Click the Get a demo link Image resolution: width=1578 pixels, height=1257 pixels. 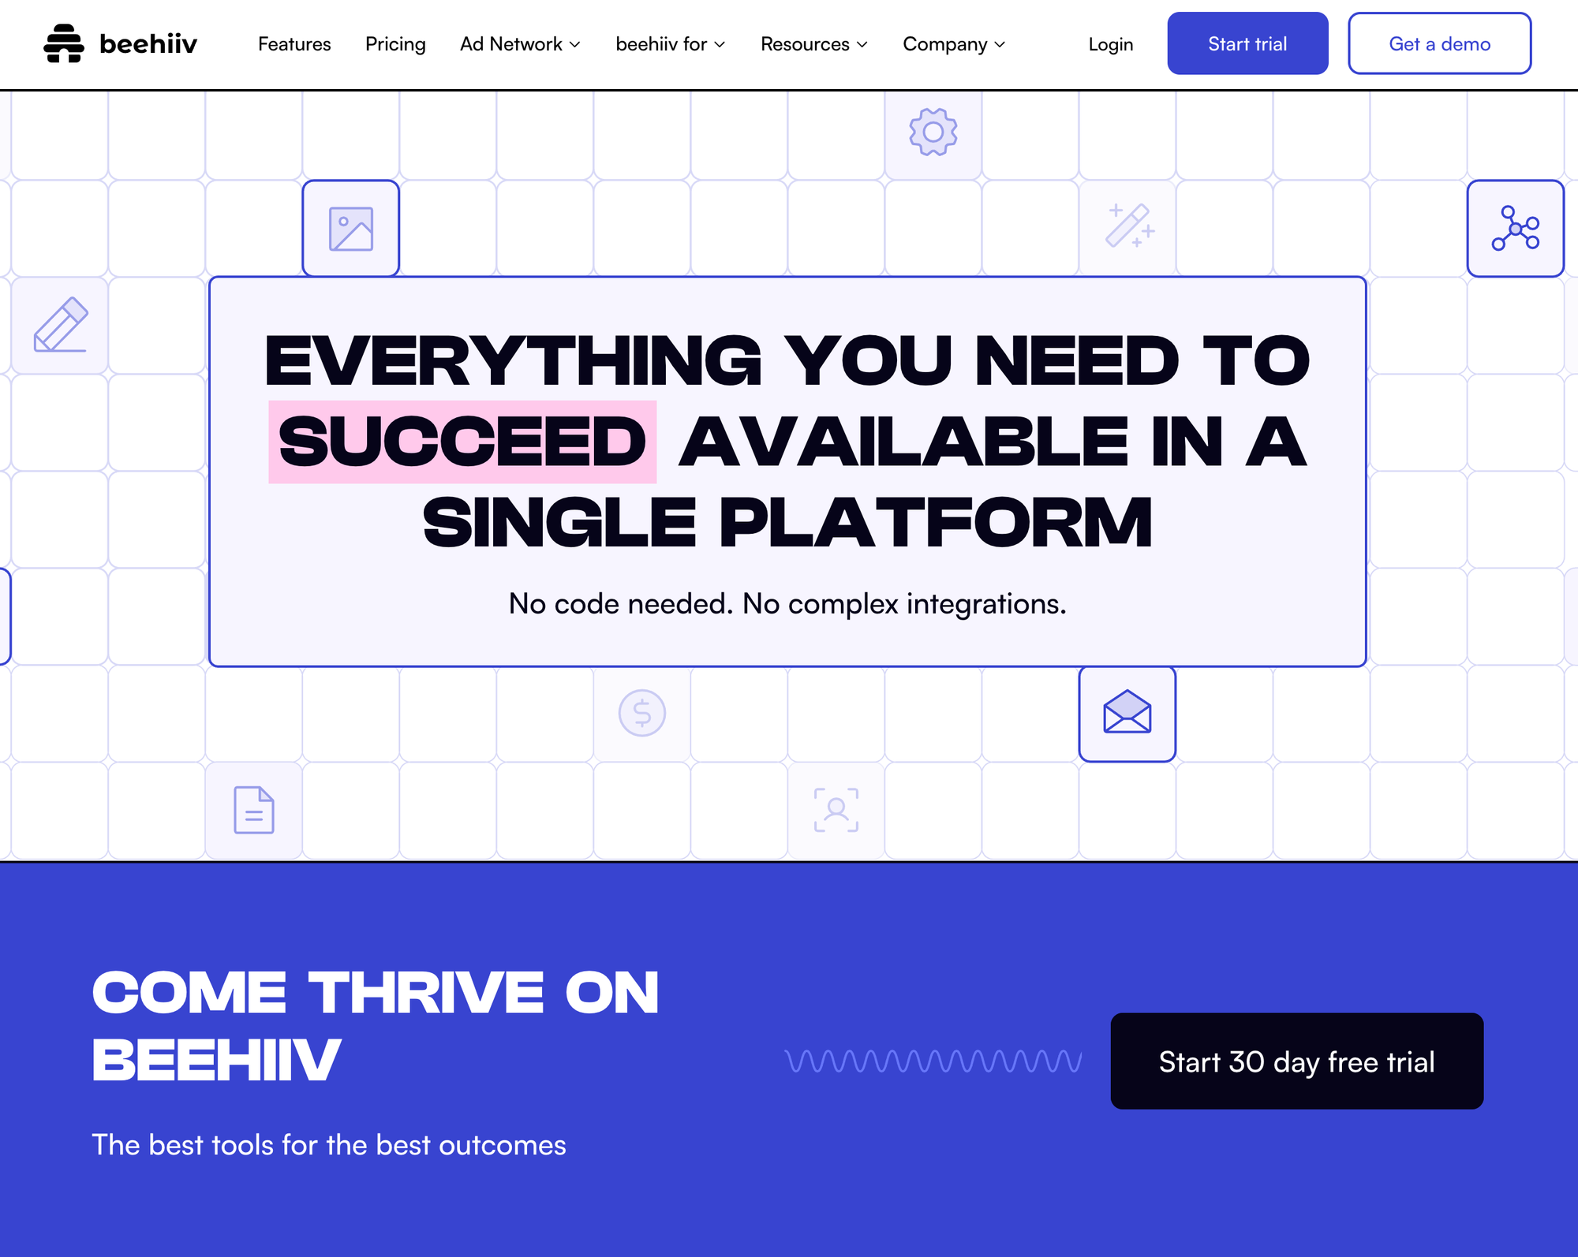coord(1438,43)
